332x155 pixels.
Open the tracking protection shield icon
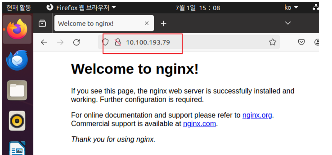point(105,42)
